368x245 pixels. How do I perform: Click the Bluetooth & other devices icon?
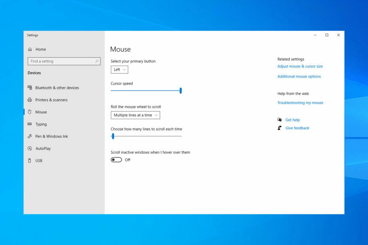click(30, 87)
